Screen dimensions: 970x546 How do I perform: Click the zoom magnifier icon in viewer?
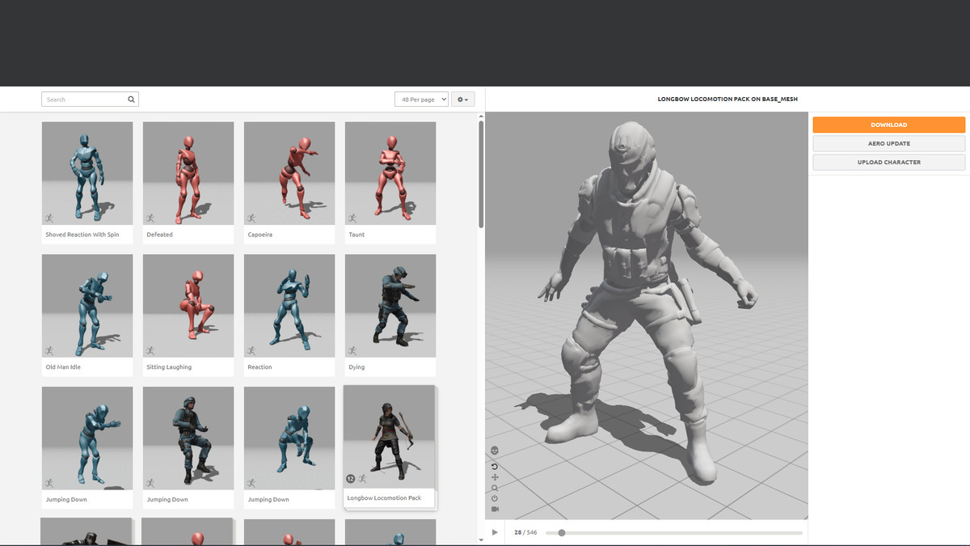coord(495,488)
